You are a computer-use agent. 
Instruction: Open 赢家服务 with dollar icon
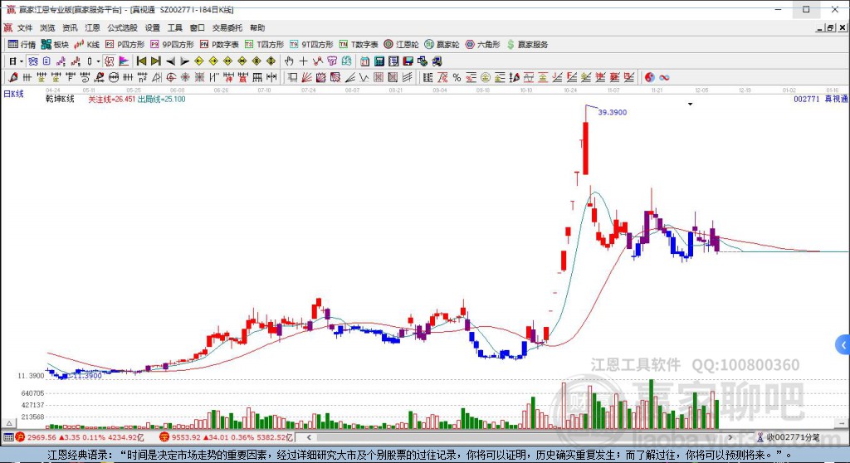click(527, 45)
